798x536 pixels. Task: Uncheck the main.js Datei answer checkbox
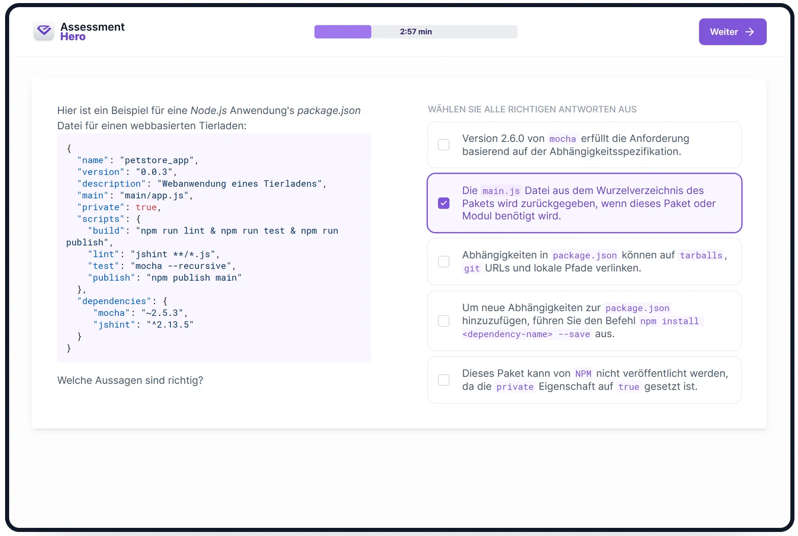pos(444,203)
